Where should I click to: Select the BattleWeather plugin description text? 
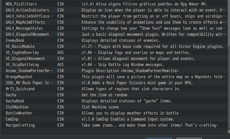point(130,113)
